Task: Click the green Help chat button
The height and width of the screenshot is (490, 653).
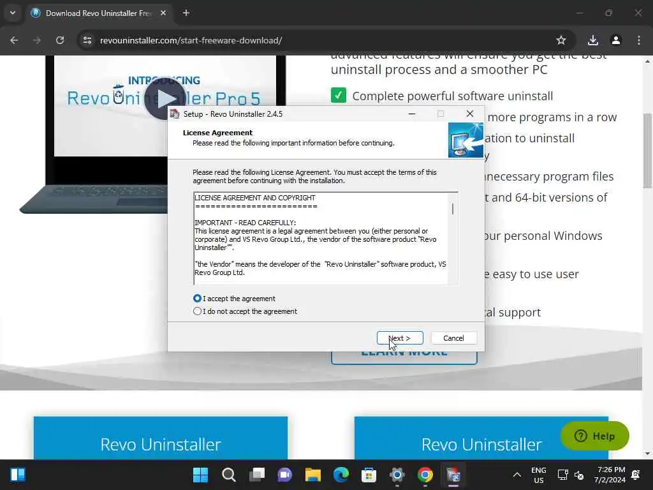Action: click(x=595, y=436)
